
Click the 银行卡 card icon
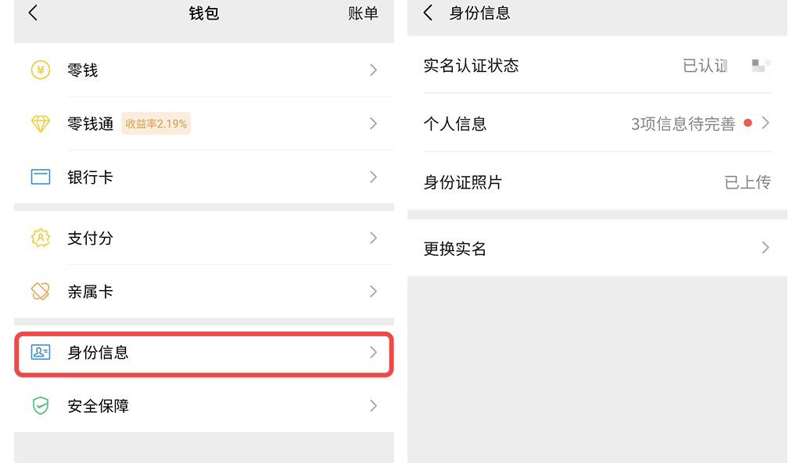click(40, 177)
